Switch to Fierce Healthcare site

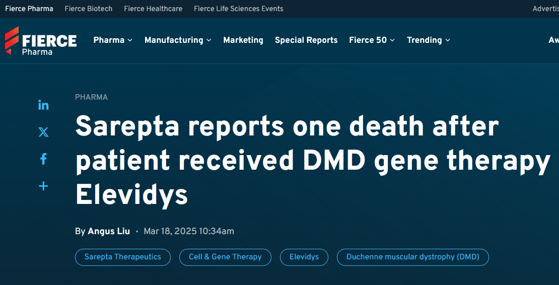click(x=153, y=9)
